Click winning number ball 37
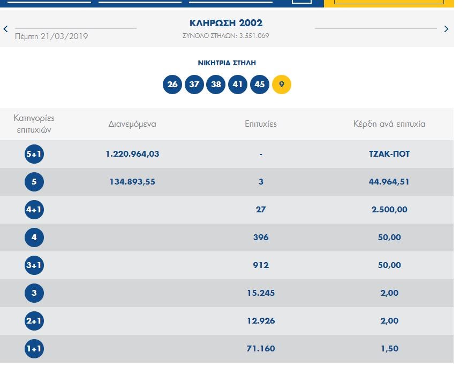Screen dimensions: 475x368 [194, 85]
